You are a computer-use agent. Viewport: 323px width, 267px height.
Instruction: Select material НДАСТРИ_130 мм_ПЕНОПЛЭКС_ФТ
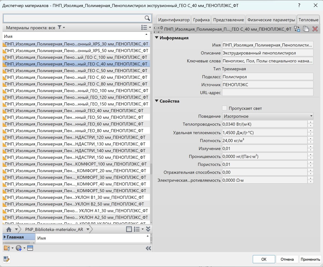pos(76,144)
